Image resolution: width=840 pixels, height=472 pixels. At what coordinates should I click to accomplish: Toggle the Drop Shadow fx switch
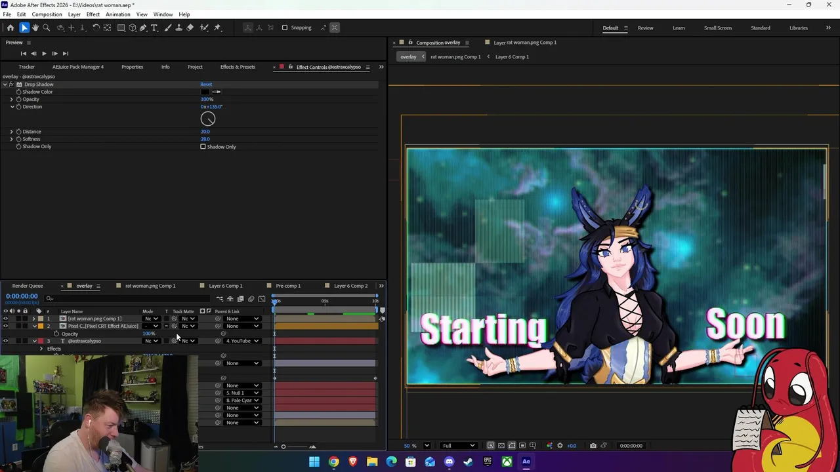coord(12,85)
